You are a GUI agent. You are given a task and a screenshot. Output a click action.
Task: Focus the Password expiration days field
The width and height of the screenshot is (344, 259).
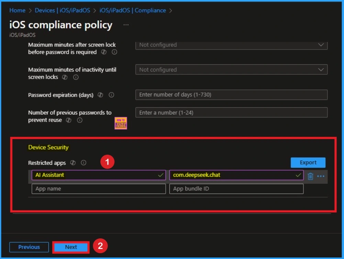click(x=232, y=95)
